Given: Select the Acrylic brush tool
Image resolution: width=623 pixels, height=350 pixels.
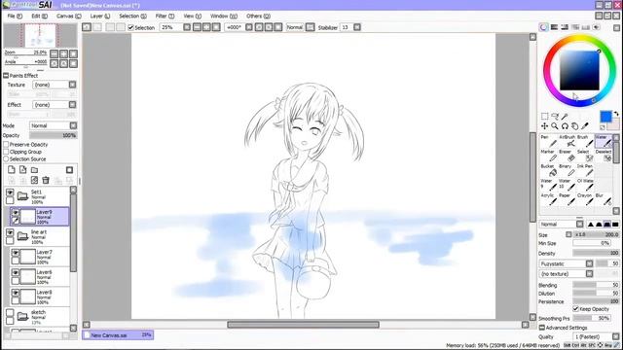Looking at the screenshot, I should pos(548,199).
